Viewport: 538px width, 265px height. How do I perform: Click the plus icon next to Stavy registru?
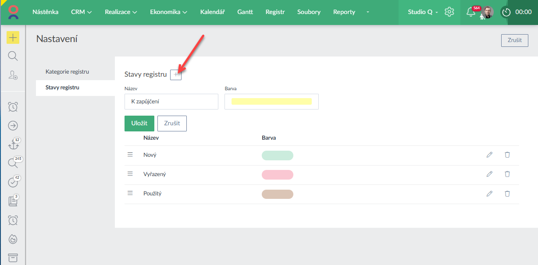[x=176, y=75]
